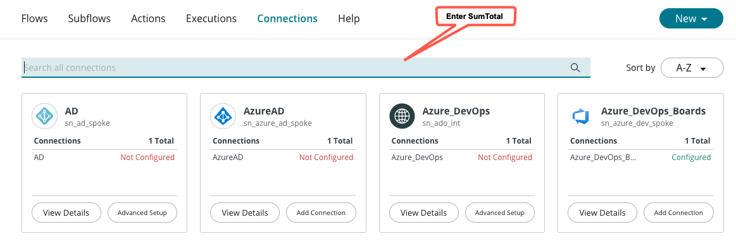The image size is (736, 241).
Task: Click View Details on the Azure_DevOps_Boards card
Action: click(x=602, y=213)
